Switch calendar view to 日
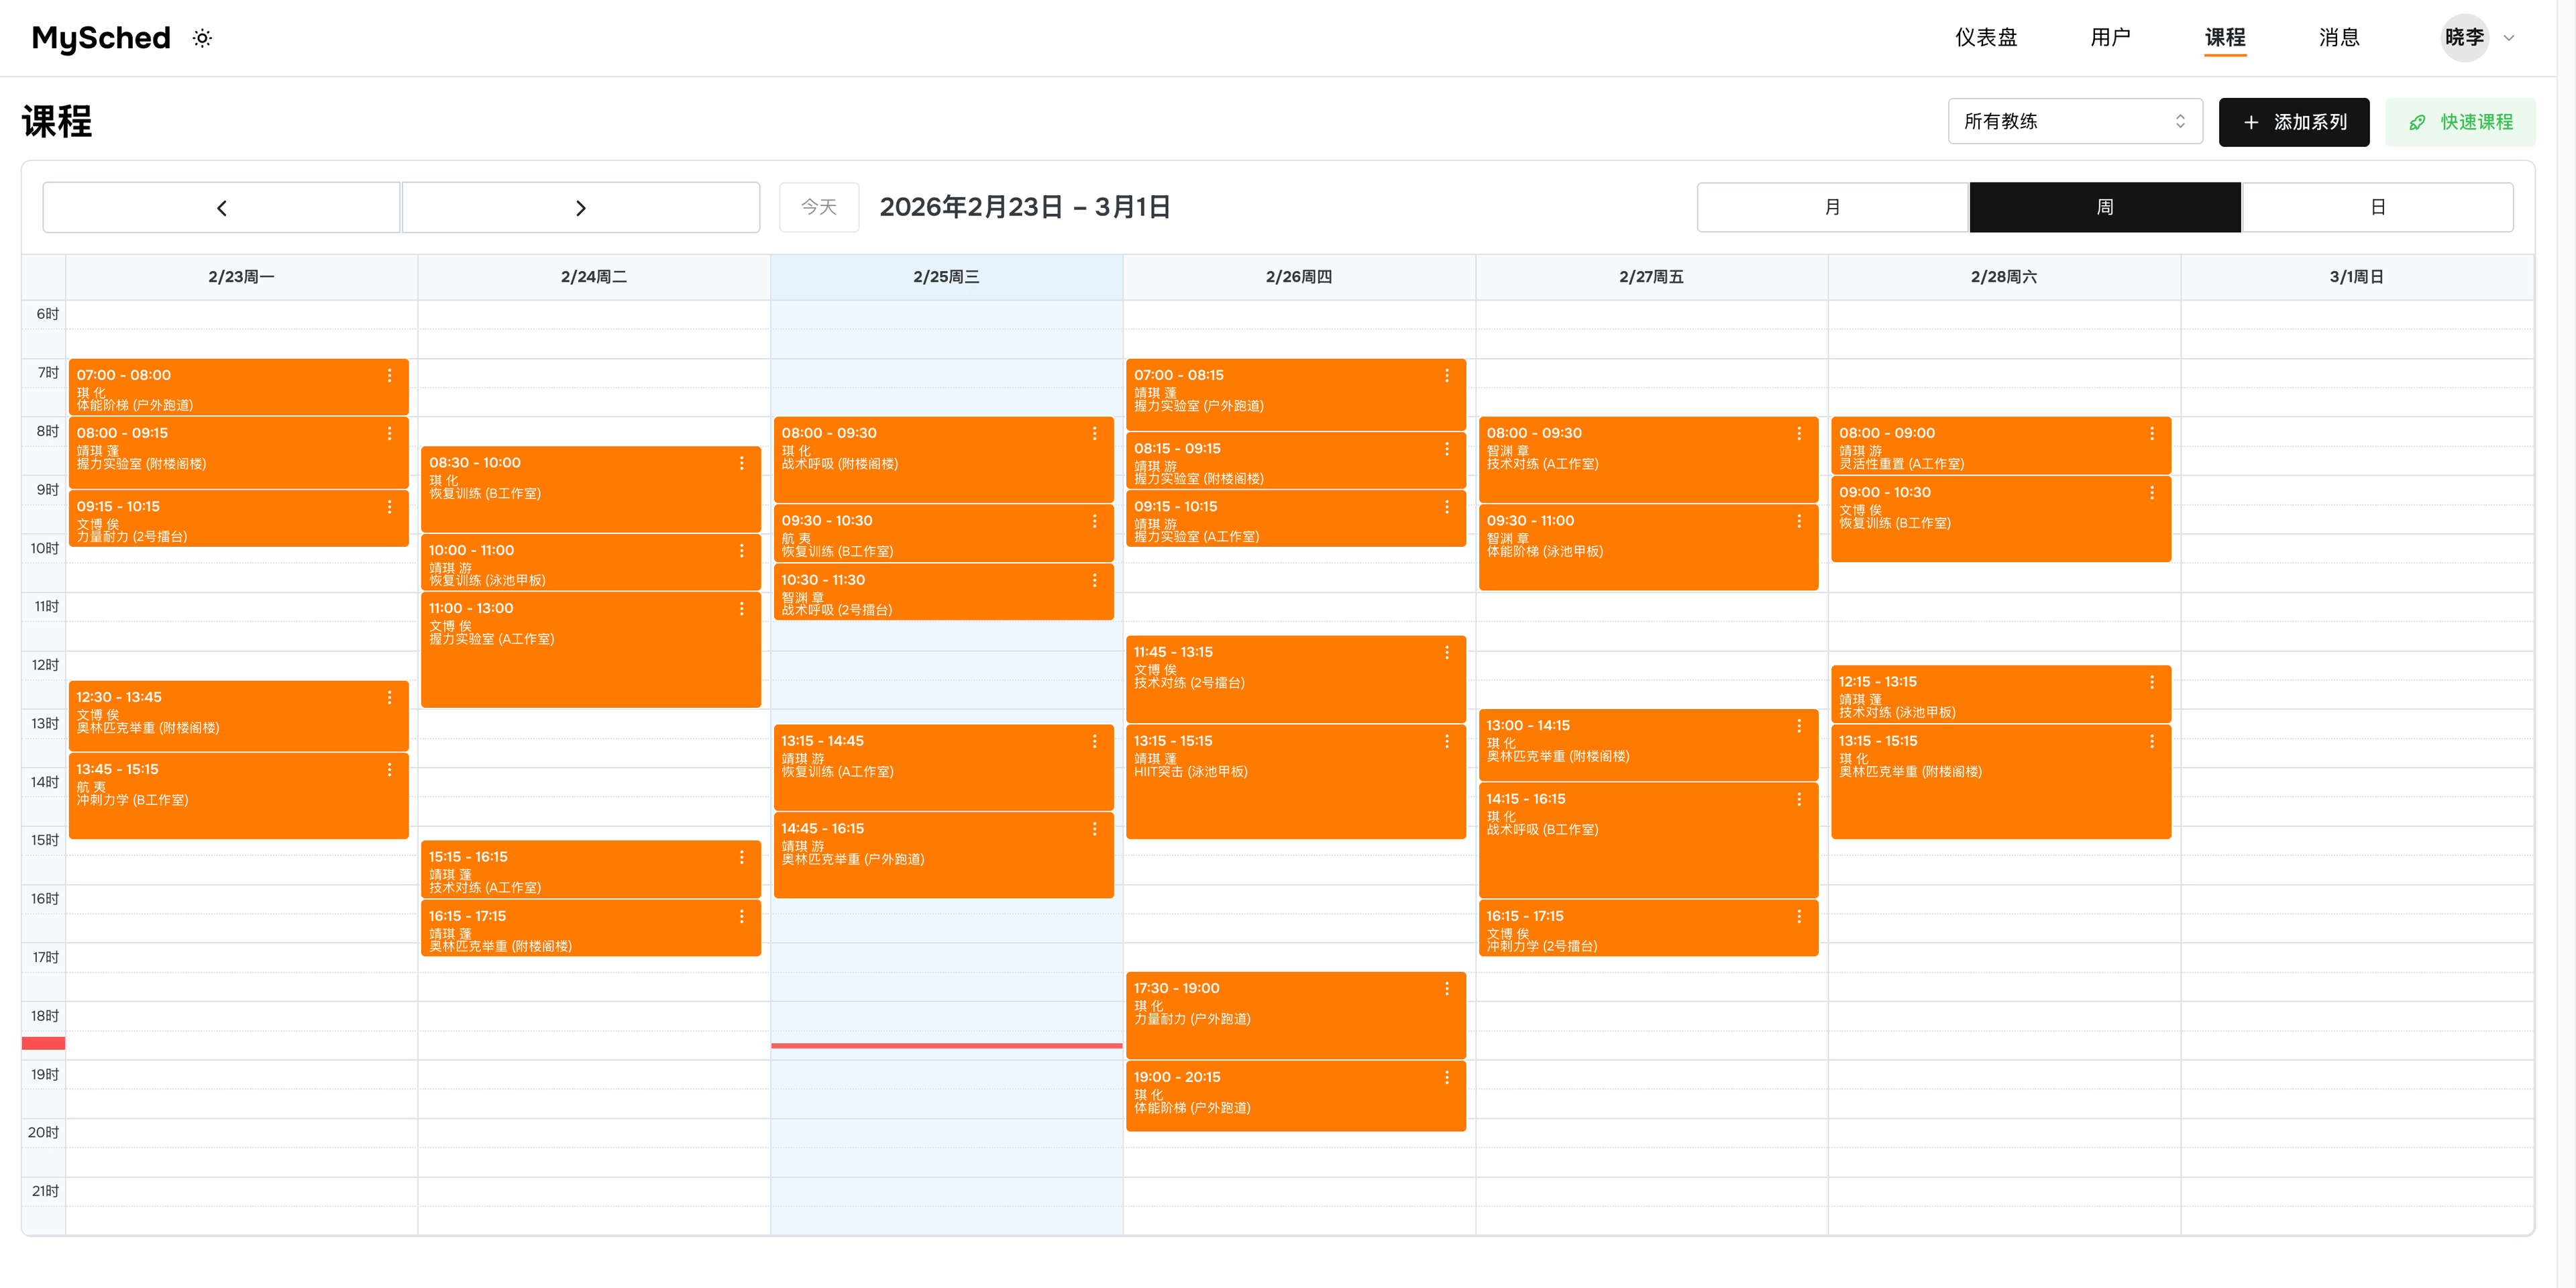Image resolution: width=2576 pixels, height=1288 pixels. [2379, 207]
